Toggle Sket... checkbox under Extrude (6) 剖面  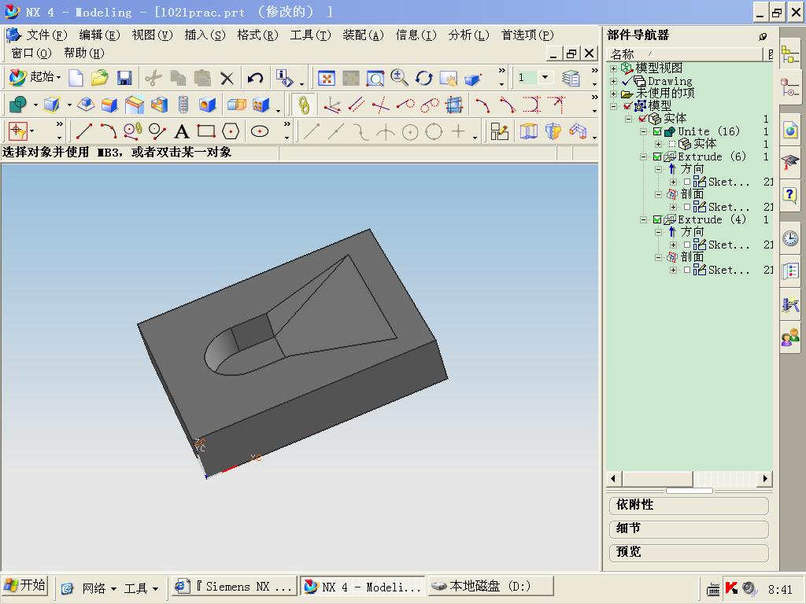tap(687, 207)
